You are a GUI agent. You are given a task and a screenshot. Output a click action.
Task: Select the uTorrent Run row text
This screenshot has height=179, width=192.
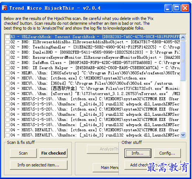pyautogui.click(x=95, y=94)
